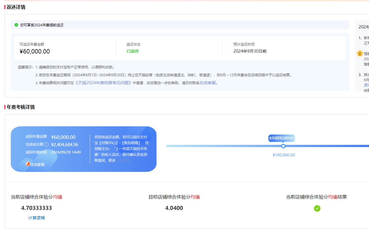Click the info icon next to 完成成交额
Viewport: 369px width, 234px height.
click(x=46, y=144)
